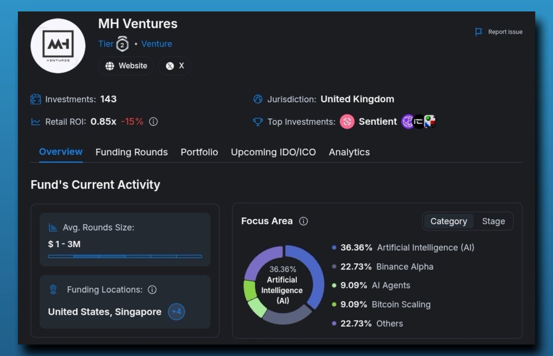Open the last top investment logo
This screenshot has height=356, width=553.
pos(430,121)
